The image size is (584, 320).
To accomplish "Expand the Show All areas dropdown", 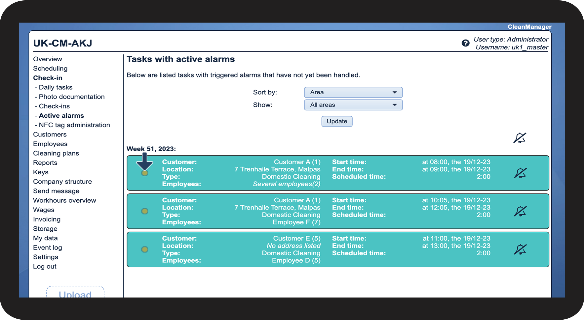I will [353, 105].
